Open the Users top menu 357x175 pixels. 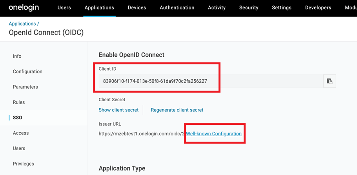point(64,8)
